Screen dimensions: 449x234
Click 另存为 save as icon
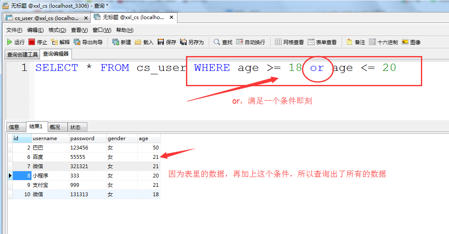[x=183, y=42]
